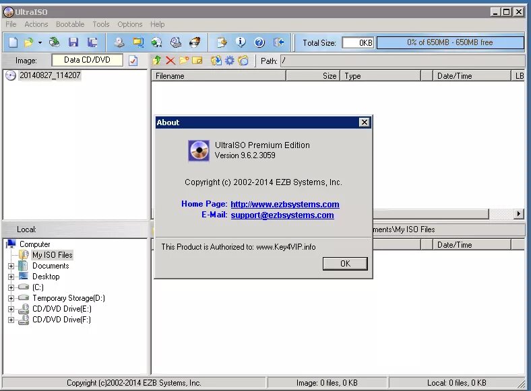
Task: Click the blue Help question mark icon
Action: tap(259, 42)
